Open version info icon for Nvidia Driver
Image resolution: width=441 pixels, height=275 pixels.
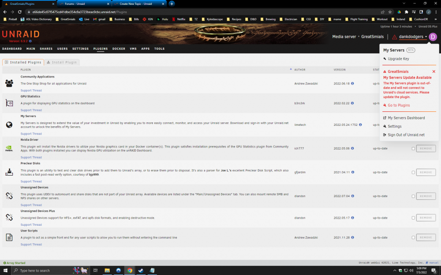tap(352, 148)
